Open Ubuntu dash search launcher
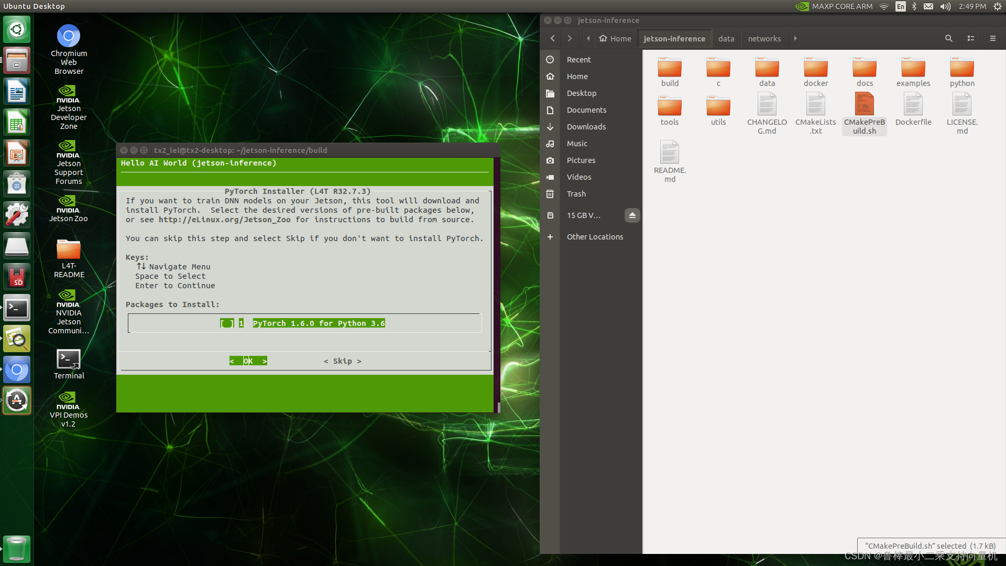The height and width of the screenshot is (566, 1006). pos(17,29)
